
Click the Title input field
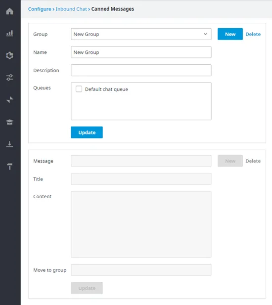pos(141,179)
